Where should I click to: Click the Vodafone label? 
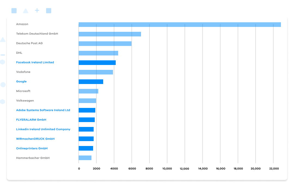pyautogui.click(x=23, y=72)
